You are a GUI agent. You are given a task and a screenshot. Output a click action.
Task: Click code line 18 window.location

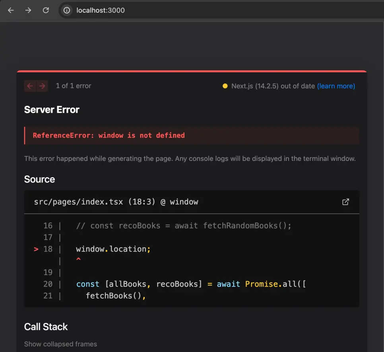(x=113, y=249)
